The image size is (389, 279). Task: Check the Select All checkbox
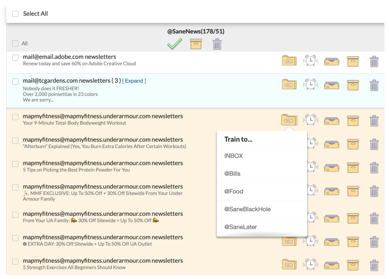(x=15, y=14)
